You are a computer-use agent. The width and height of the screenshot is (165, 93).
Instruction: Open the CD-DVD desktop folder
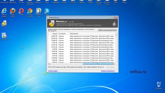click(73, 2)
